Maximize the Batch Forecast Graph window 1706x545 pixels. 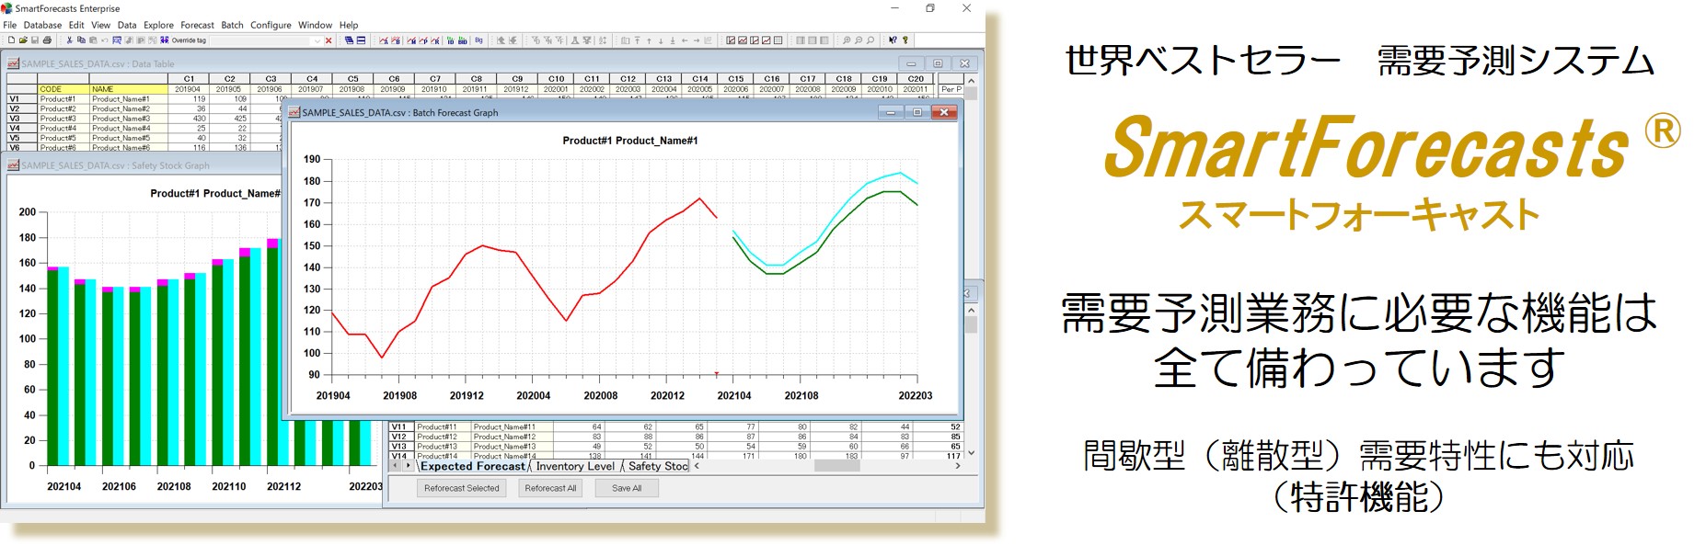916,112
